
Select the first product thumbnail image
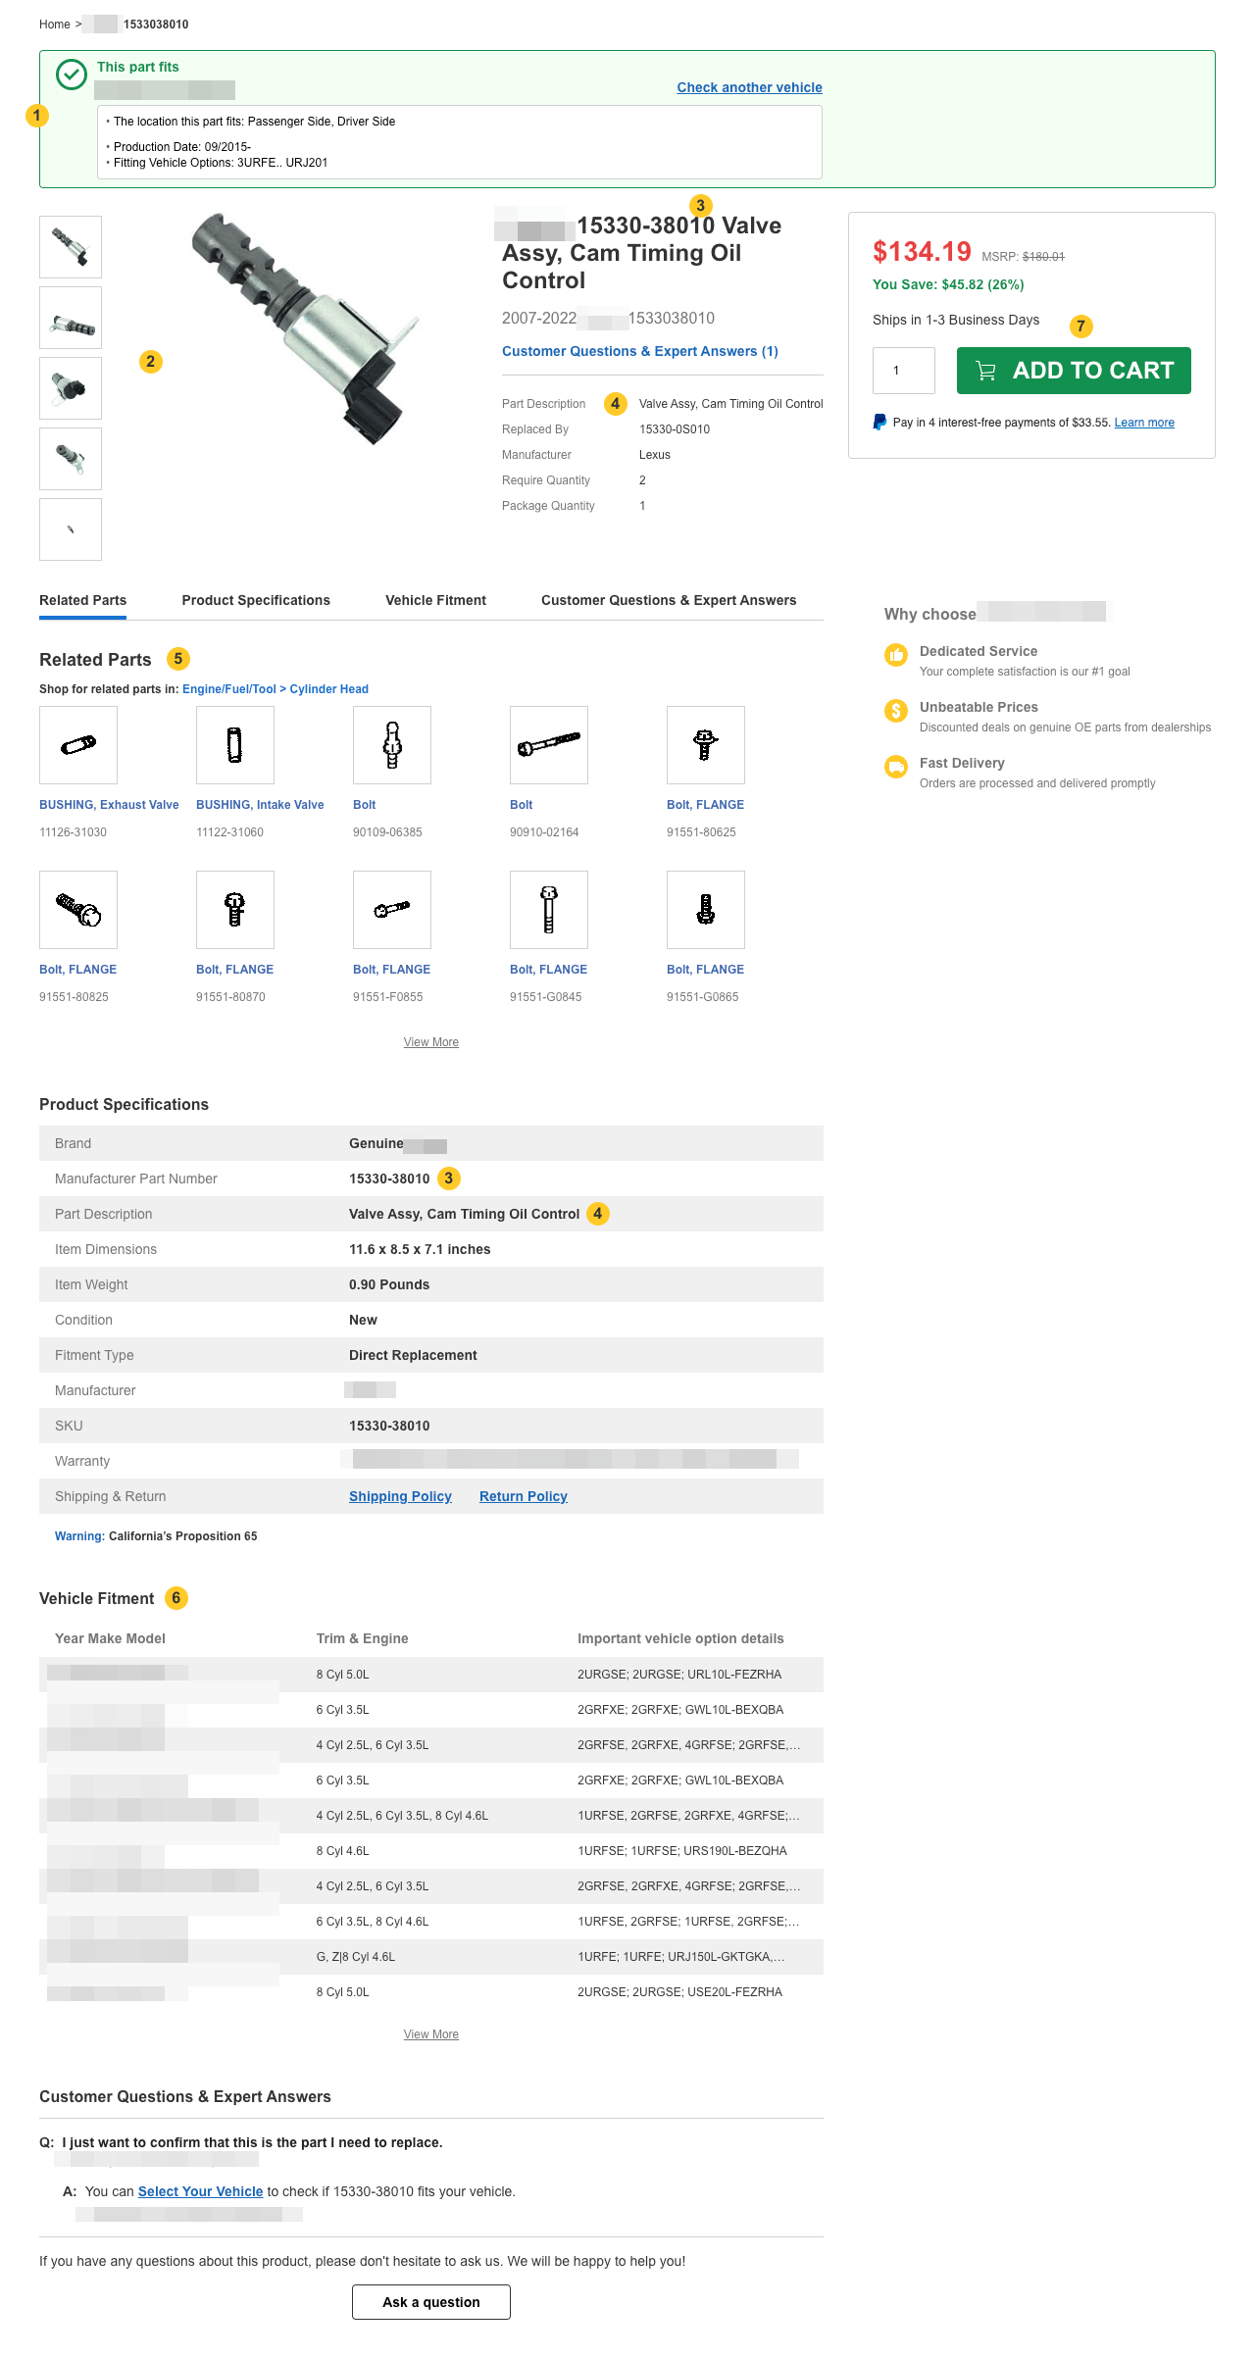[71, 247]
